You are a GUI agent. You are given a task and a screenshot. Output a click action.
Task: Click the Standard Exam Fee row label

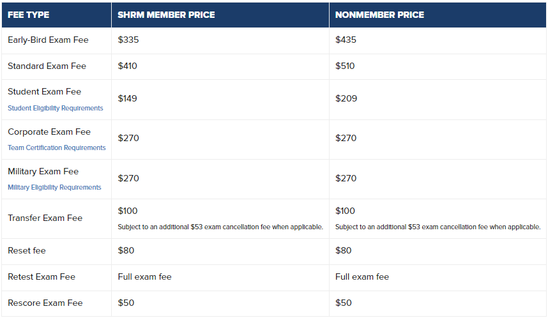pyautogui.click(x=47, y=66)
